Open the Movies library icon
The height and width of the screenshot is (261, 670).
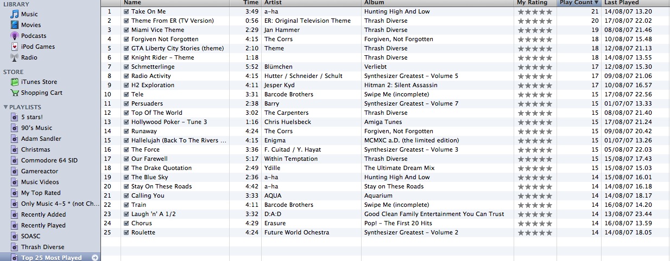click(x=15, y=25)
